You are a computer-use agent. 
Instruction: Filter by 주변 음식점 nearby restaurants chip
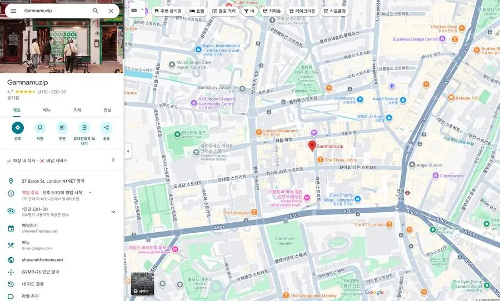pyautogui.click(x=168, y=11)
